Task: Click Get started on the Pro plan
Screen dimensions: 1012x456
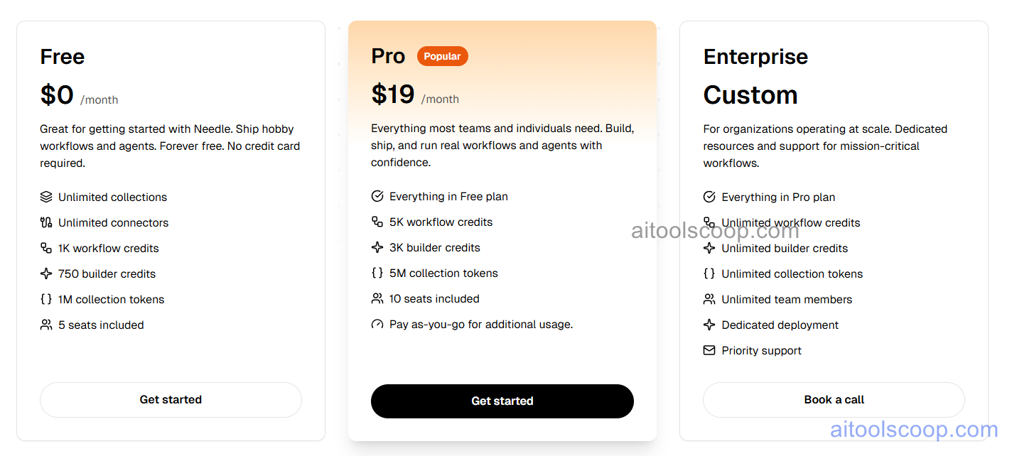Action: point(502,401)
